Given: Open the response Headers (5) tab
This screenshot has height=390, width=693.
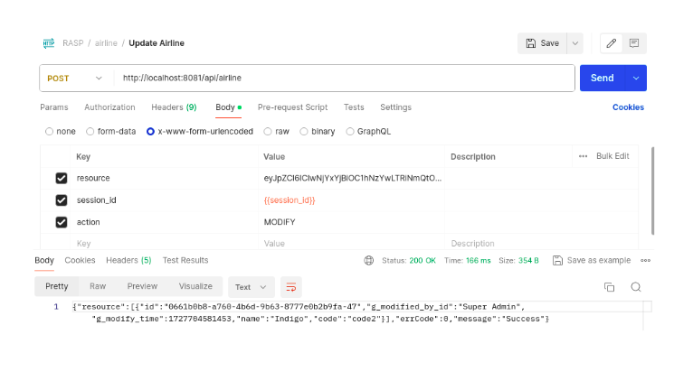Looking at the screenshot, I should tap(128, 260).
